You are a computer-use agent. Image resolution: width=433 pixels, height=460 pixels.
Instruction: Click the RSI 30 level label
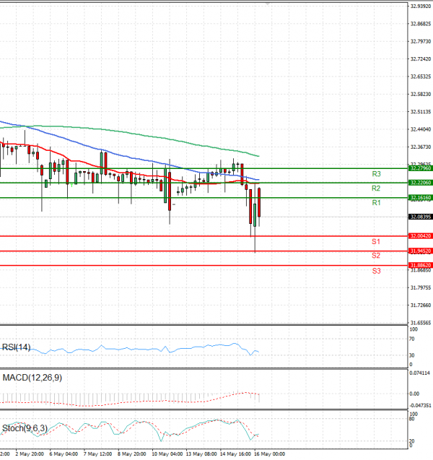[412, 355]
